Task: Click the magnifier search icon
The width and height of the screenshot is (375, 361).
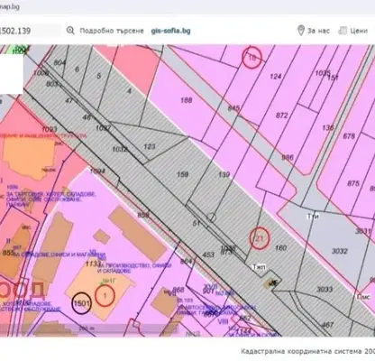Action: tap(70, 31)
